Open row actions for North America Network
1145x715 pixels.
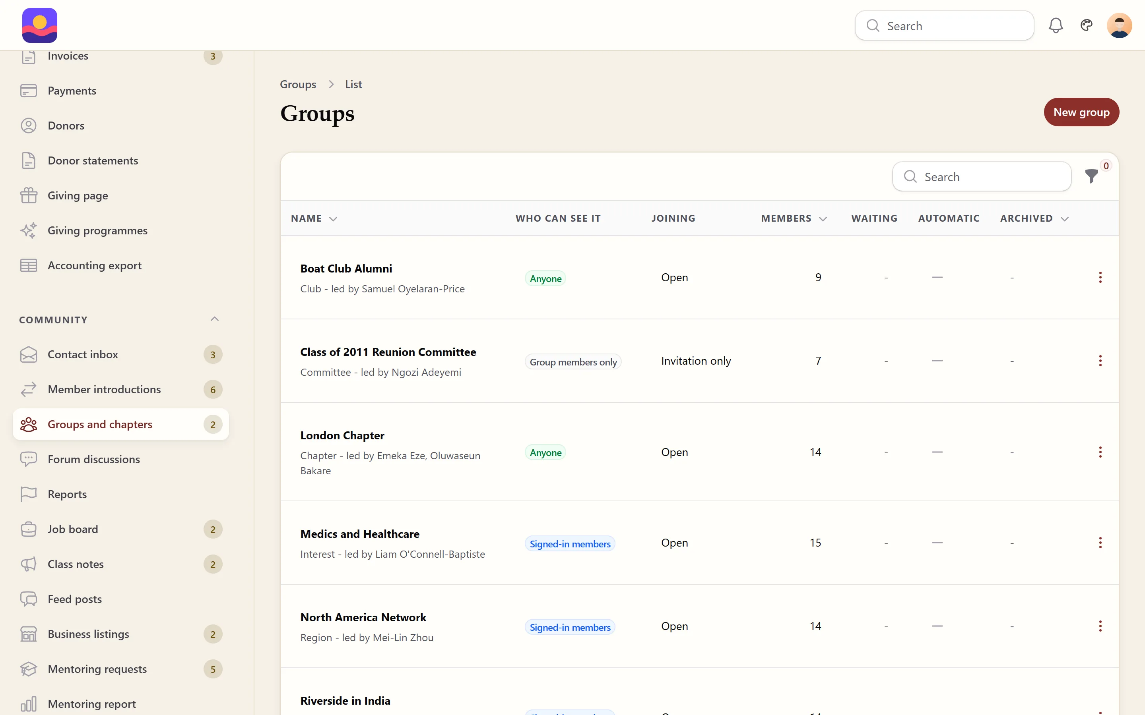[1100, 626]
